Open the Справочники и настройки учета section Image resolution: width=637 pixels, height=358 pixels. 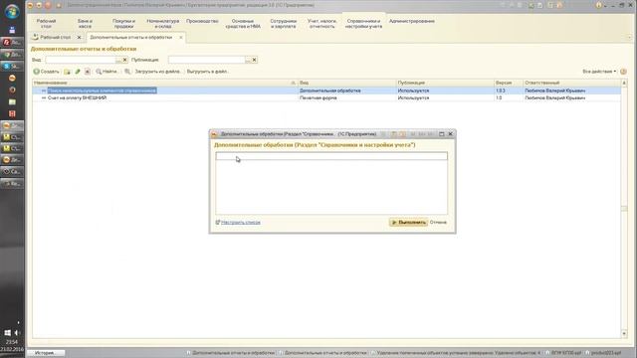coord(363,24)
